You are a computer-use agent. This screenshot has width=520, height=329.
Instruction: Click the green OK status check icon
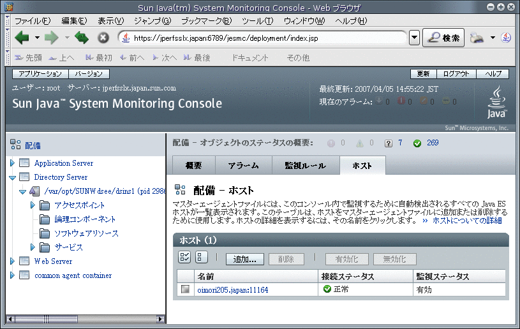click(x=417, y=143)
